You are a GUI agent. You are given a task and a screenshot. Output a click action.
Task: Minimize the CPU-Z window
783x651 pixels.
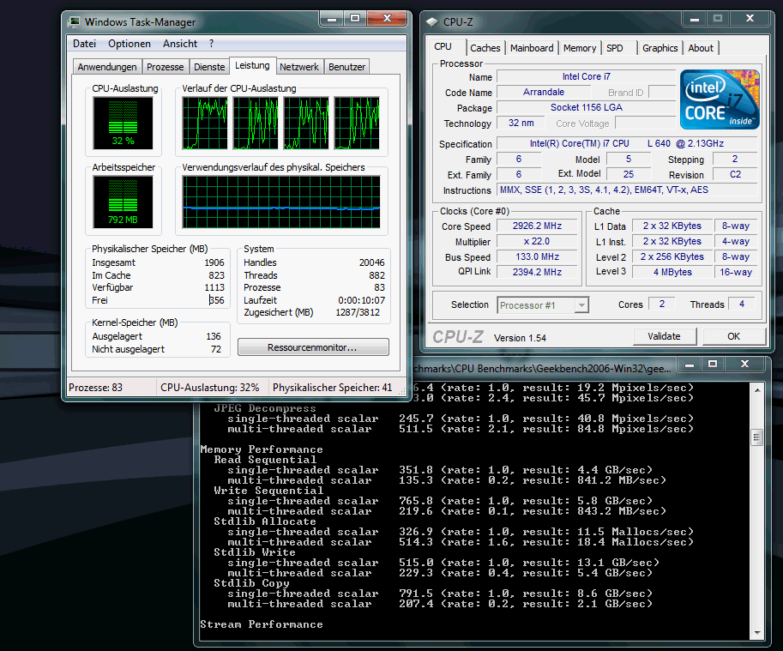(694, 19)
